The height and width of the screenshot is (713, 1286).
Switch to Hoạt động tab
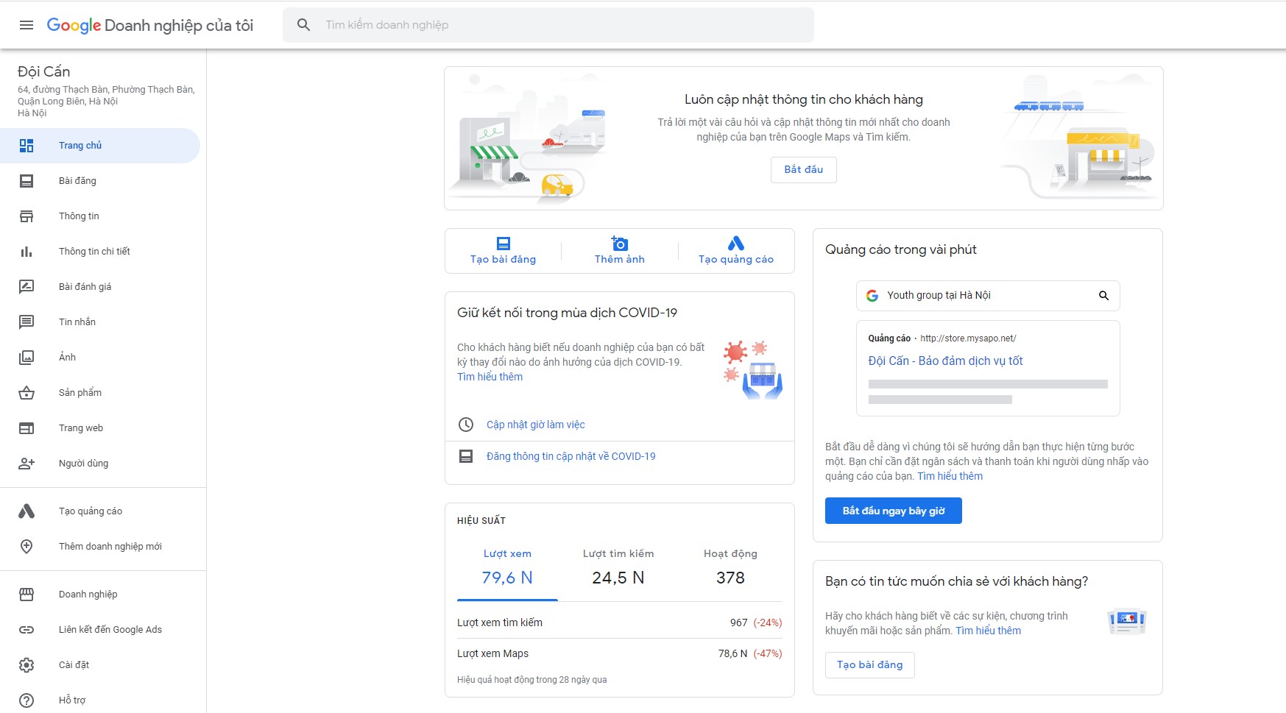730,567
